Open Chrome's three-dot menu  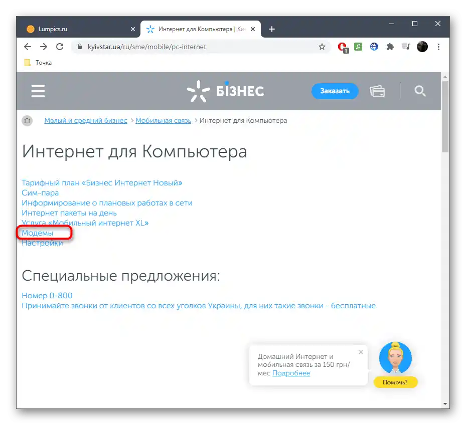(438, 47)
